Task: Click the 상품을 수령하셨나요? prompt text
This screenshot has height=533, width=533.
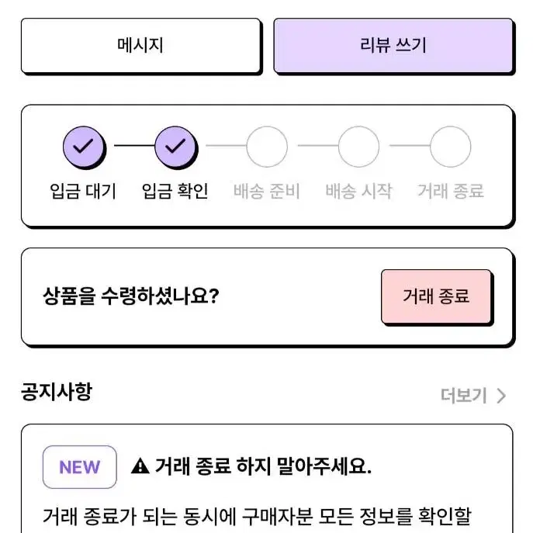Action: point(131,296)
